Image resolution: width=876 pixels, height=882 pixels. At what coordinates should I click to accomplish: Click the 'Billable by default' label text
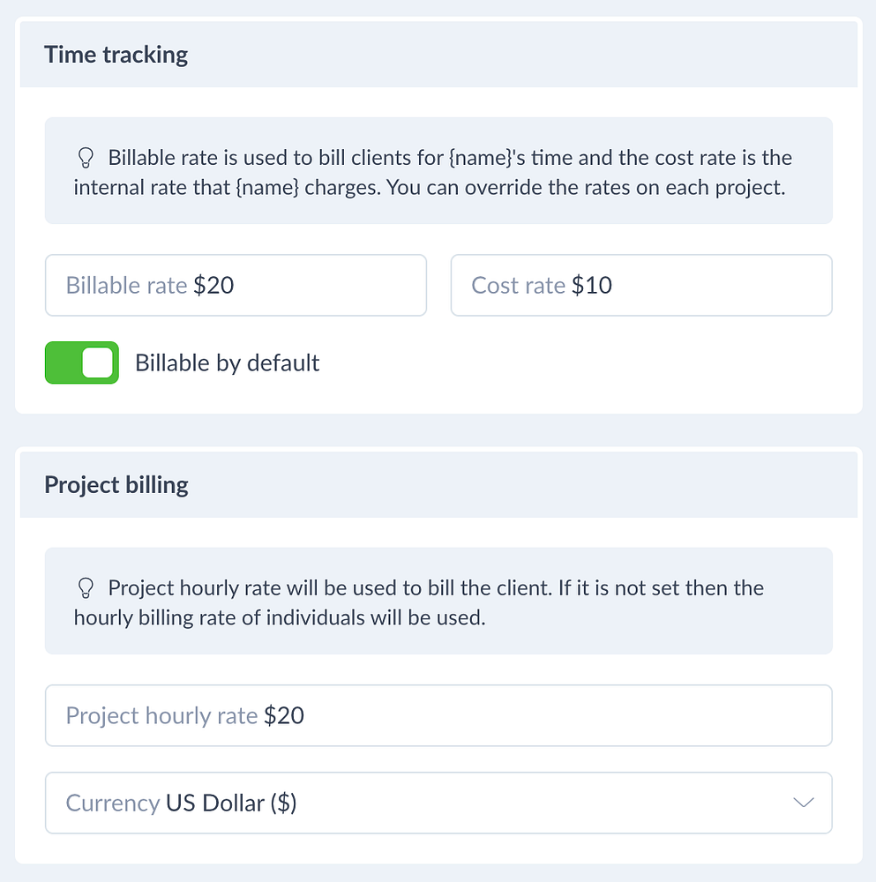coord(227,363)
